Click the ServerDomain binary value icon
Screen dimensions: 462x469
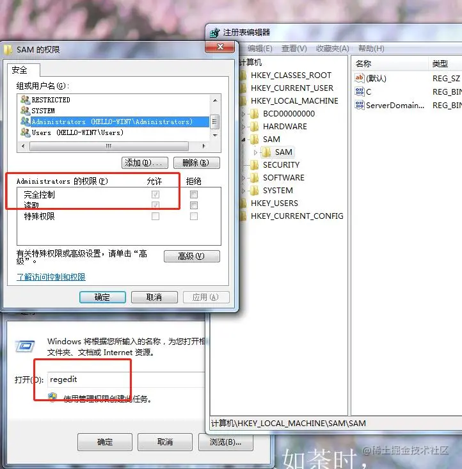[360, 105]
